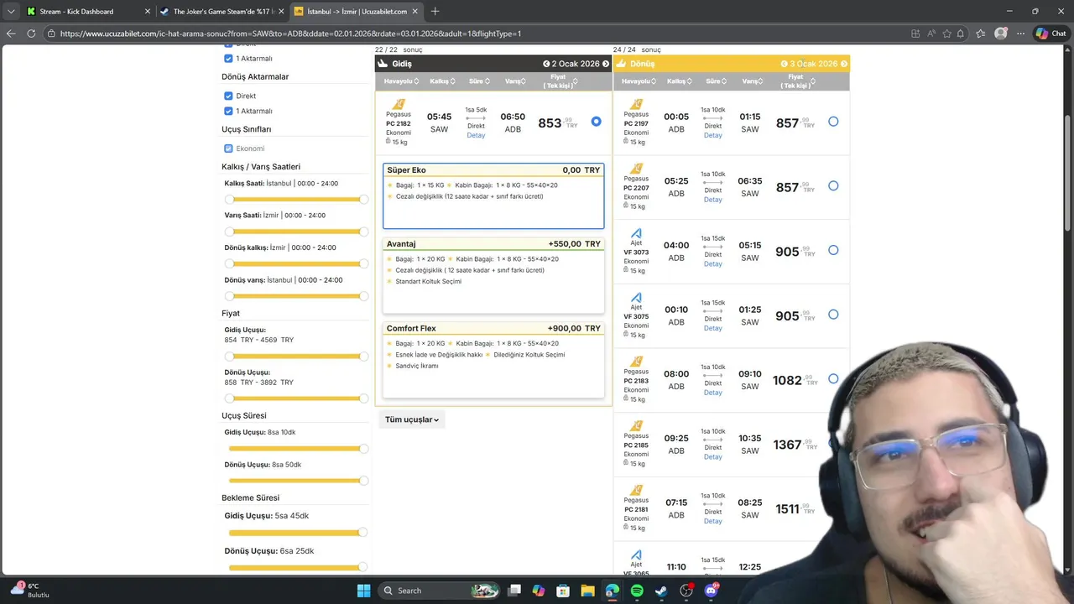The image size is (1074, 604).
Task: Sort Gidiş flights by Süre
Action: point(478,81)
